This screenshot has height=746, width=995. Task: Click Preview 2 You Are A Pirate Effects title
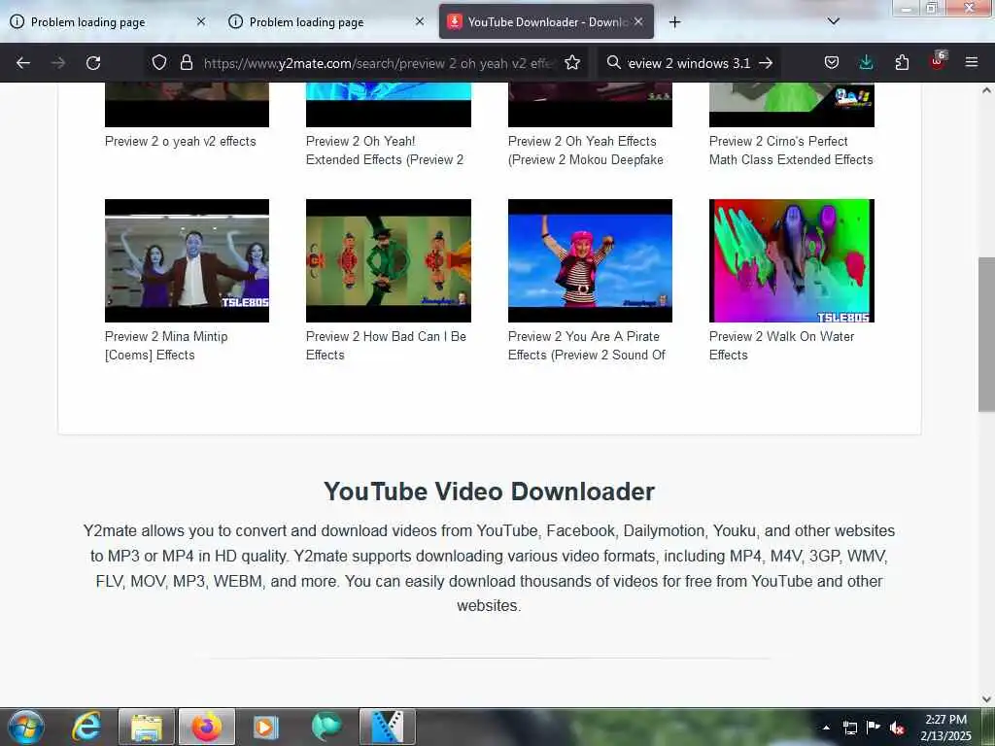coord(587,346)
